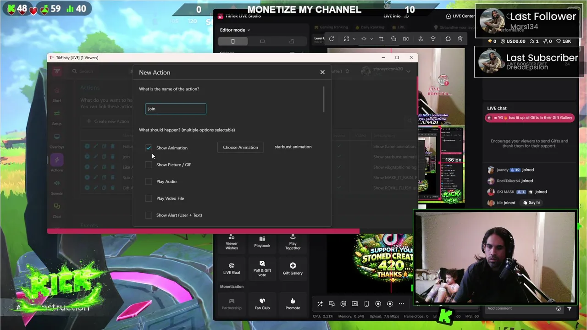Click the RockTalker64 joined chat entry

(x=510, y=181)
